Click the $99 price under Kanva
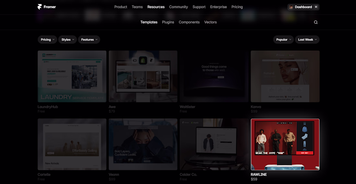This screenshot has width=356, height=184. coord(254,111)
